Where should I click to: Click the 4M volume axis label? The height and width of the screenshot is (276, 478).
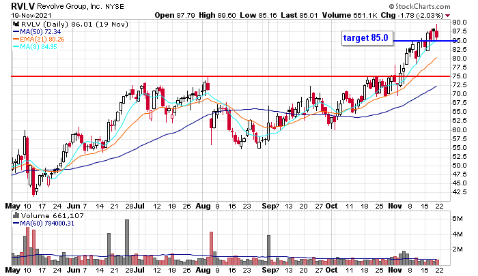[x=458, y=234]
